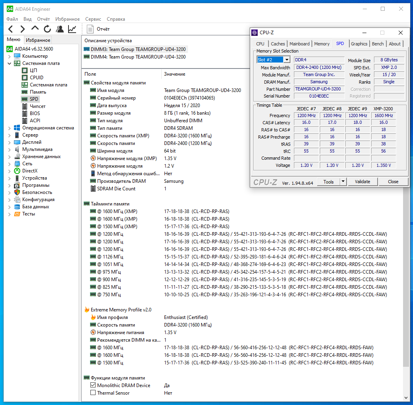The image size is (413, 405).
Task: Click the Forward arrow in AIDA64 toolbar
Action: (x=23, y=29)
